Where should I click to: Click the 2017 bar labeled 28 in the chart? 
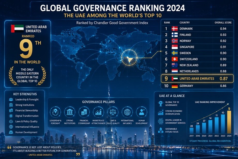(x=191, y=131)
